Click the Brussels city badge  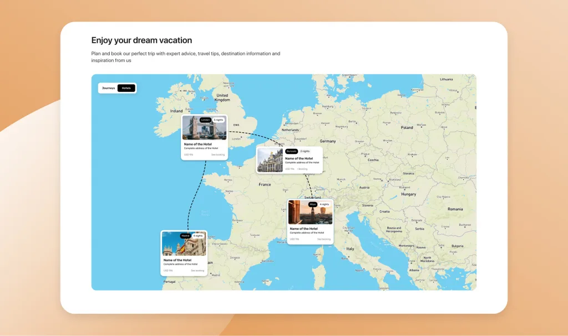point(292,151)
